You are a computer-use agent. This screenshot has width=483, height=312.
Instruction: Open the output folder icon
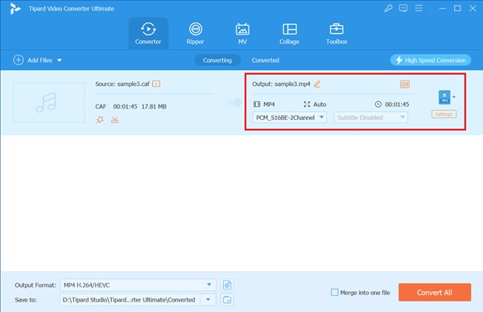tap(227, 300)
